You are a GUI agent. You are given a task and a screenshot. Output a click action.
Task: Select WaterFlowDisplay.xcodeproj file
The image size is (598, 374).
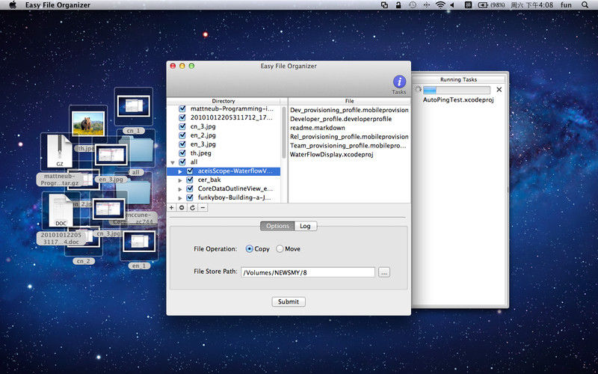pyautogui.click(x=331, y=155)
